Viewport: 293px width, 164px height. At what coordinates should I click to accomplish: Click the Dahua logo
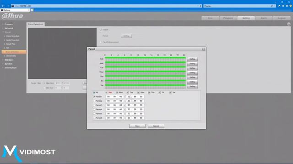(x=12, y=16)
